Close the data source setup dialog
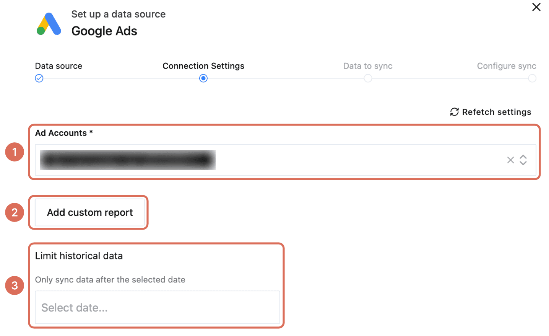This screenshot has width=549, height=336. (536, 7)
